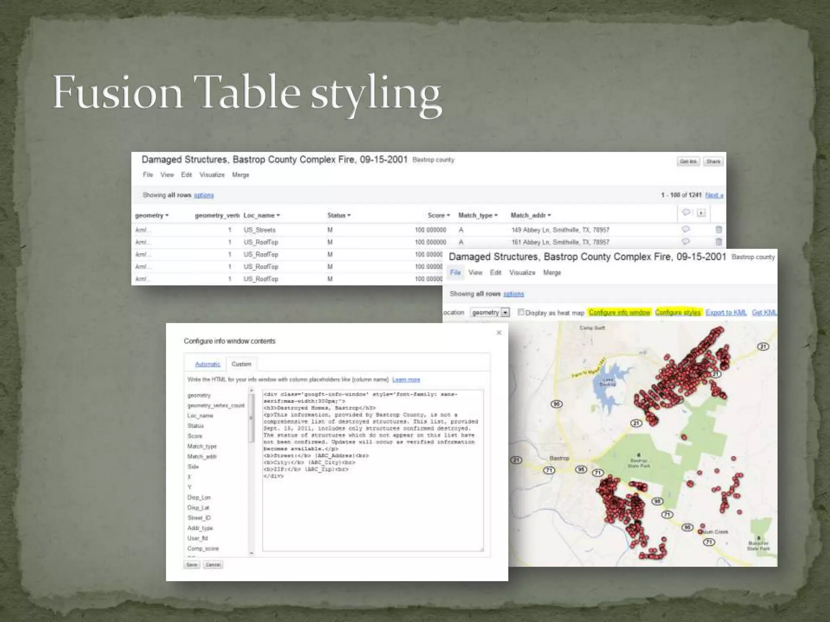Open File menu in table window
Image resolution: width=830 pixels, height=622 pixels.
pyautogui.click(x=148, y=175)
